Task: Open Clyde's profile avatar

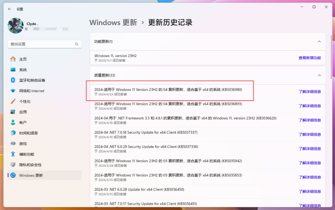Action: (16, 26)
